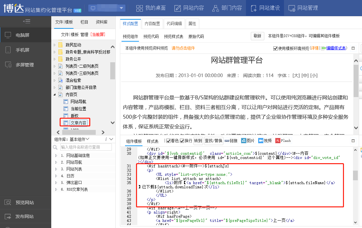Viewport: 362px width, 228px height.
Task: Collapse the component library panel chevron
Action: pos(111,139)
